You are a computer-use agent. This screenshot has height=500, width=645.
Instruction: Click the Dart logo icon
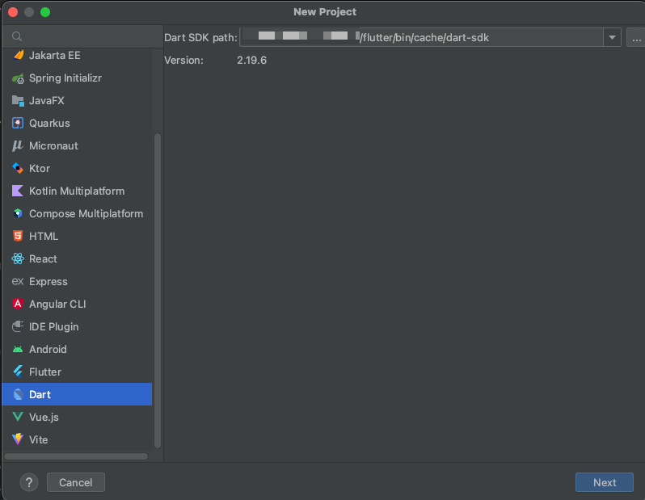tap(18, 394)
